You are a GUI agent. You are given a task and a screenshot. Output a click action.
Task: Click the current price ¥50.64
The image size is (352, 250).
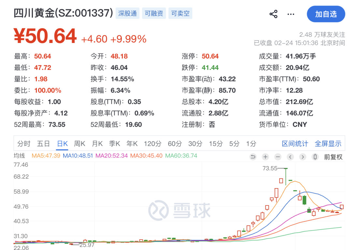pos(45,36)
